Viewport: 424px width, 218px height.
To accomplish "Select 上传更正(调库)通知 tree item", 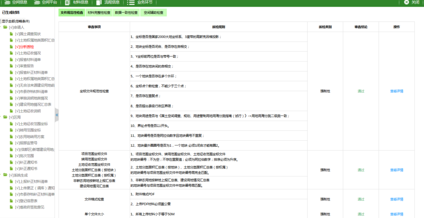I will point(35,188).
